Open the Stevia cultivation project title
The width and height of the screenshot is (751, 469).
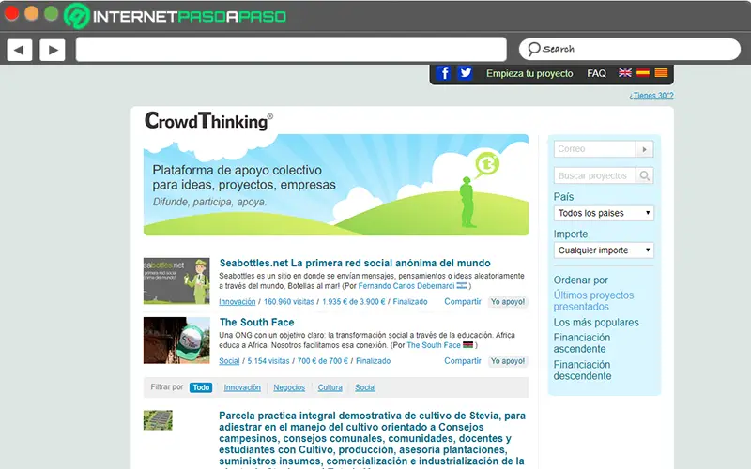pos(372,438)
